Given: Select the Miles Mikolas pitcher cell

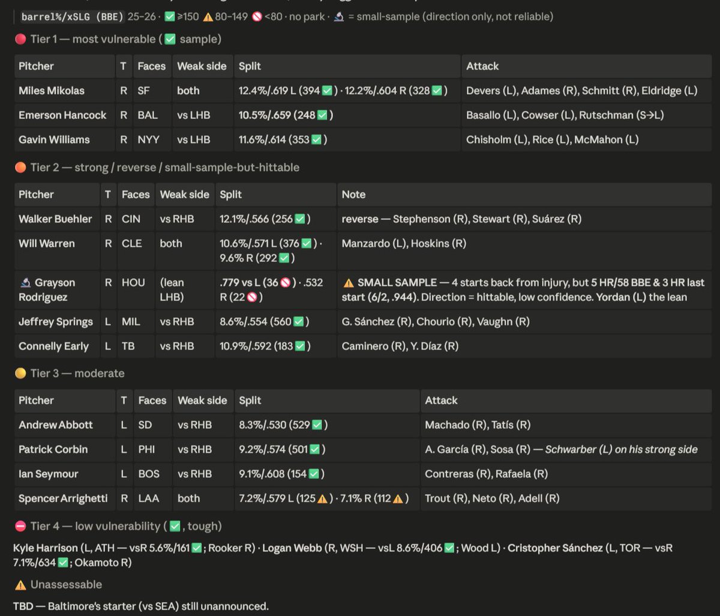Looking at the screenshot, I should [x=65, y=91].
